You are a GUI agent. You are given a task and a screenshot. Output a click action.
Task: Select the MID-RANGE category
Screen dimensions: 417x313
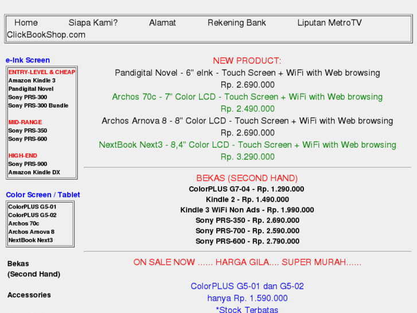[x=25, y=122]
